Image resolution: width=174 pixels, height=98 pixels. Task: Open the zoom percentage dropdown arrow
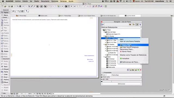pos(35,94)
